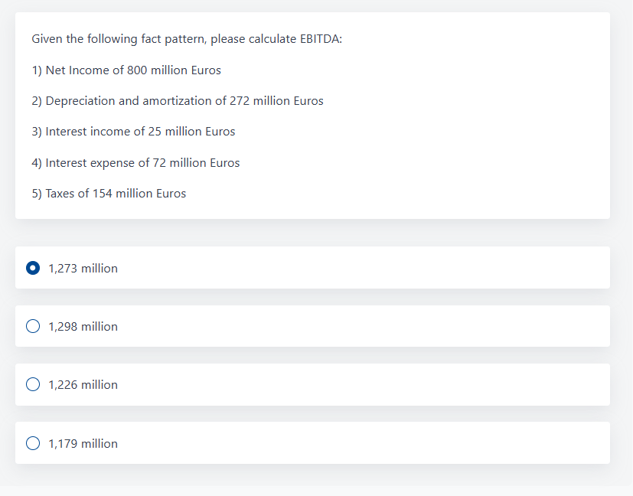Click the Interest expense of 72 million line
This screenshot has height=496, width=633.
135,162
